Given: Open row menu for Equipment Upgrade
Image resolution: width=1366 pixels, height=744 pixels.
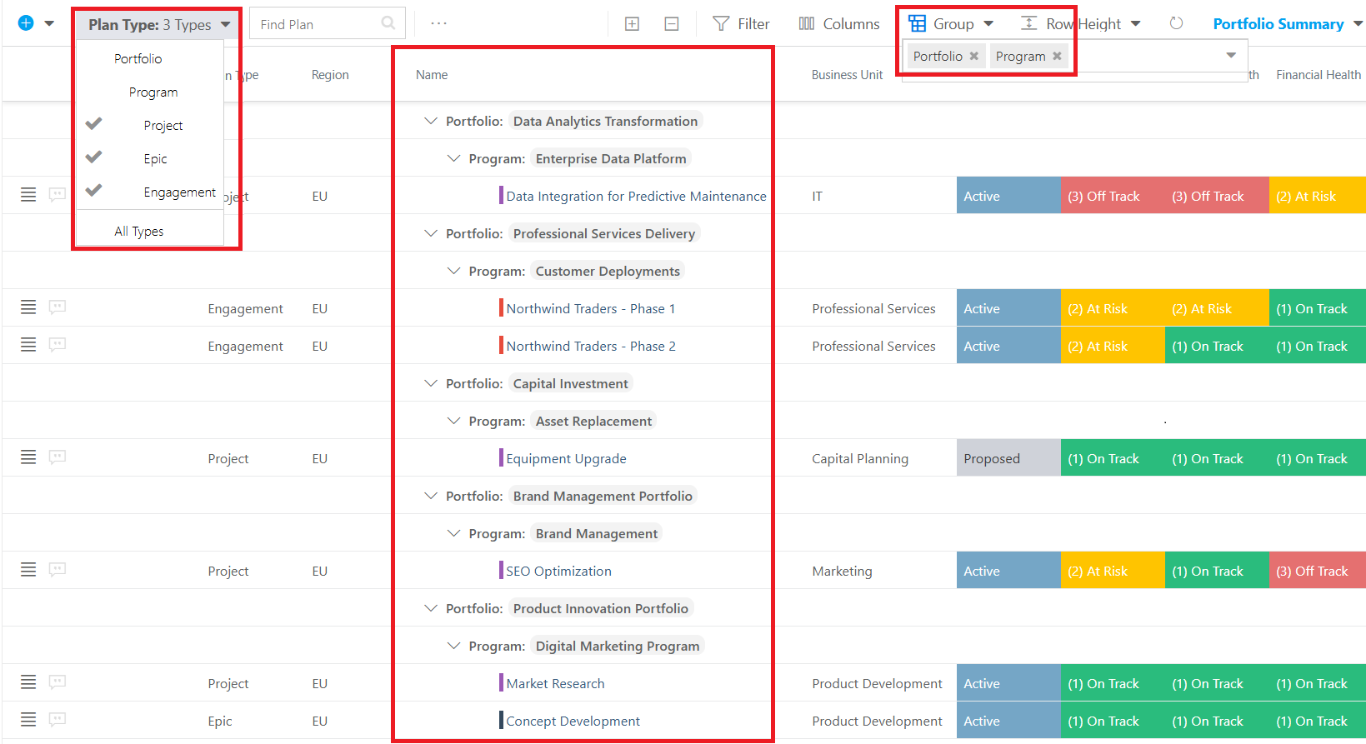Looking at the screenshot, I should click(28, 457).
